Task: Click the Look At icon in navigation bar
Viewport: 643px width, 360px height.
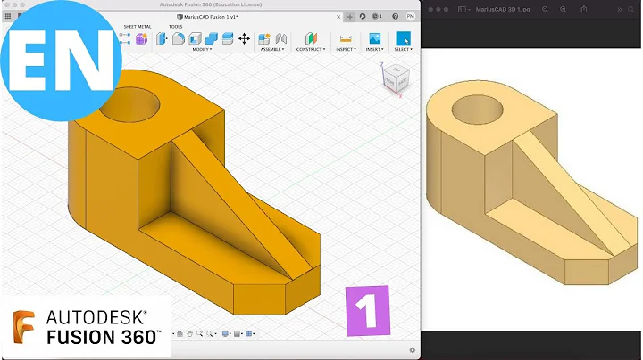Action: coord(180,334)
